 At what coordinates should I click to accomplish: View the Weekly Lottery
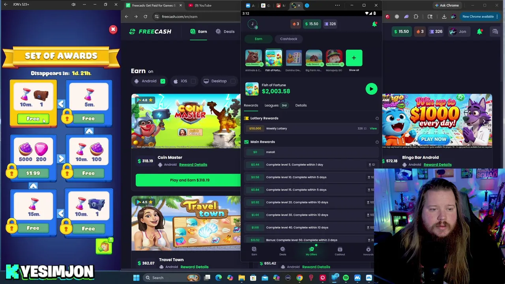coord(373,128)
